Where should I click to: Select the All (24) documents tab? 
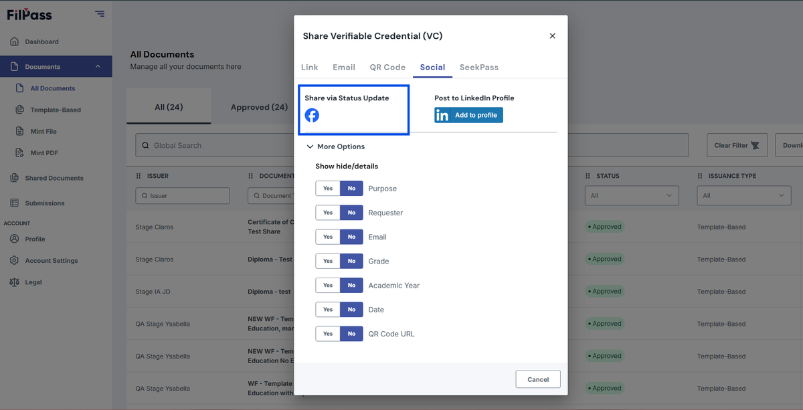[x=169, y=107]
